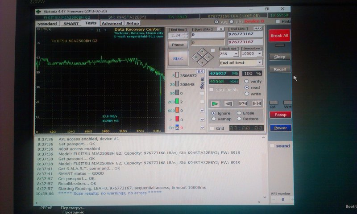The image size is (357, 214).
Task: Select the verify radio option
Action: point(247,82)
